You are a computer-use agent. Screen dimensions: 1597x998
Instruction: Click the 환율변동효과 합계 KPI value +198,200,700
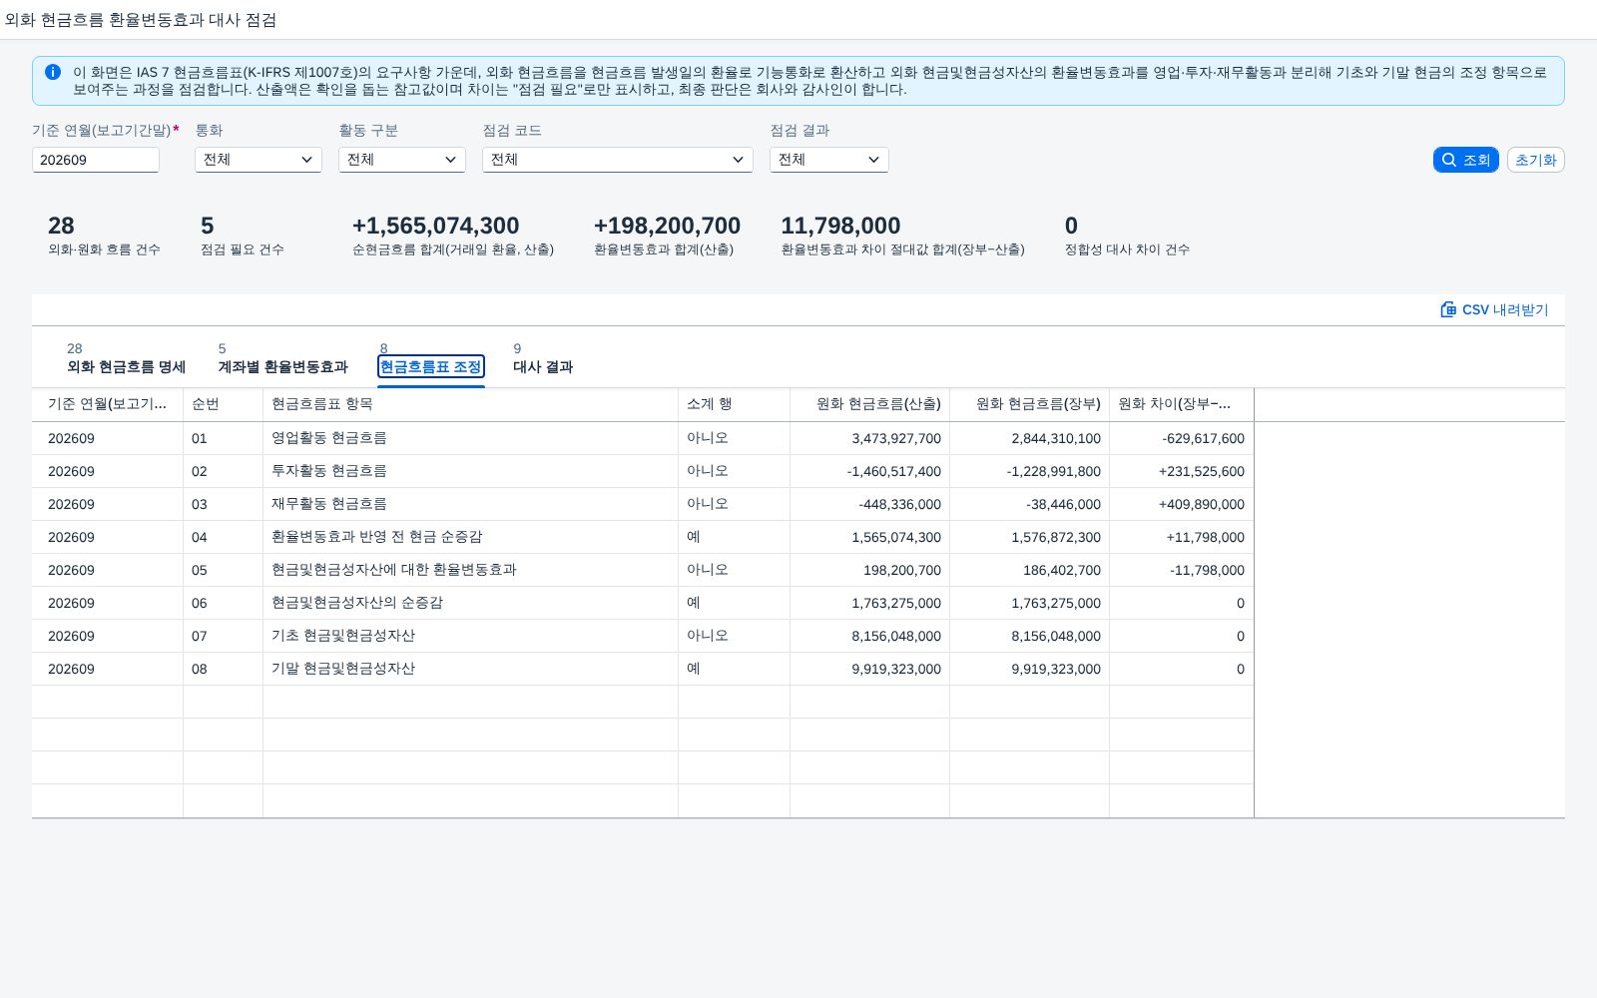coord(667,226)
